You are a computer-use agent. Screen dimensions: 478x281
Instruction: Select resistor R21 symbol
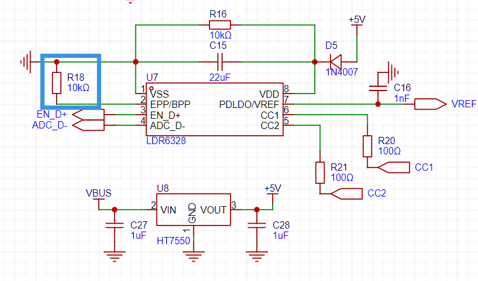pyautogui.click(x=320, y=172)
